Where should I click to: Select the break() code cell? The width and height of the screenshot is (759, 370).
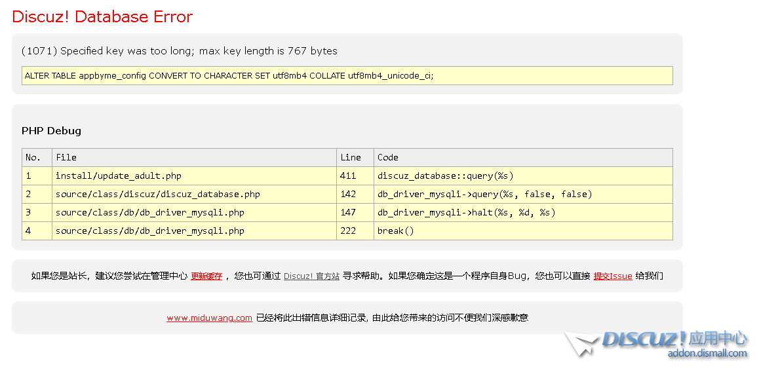pos(523,231)
